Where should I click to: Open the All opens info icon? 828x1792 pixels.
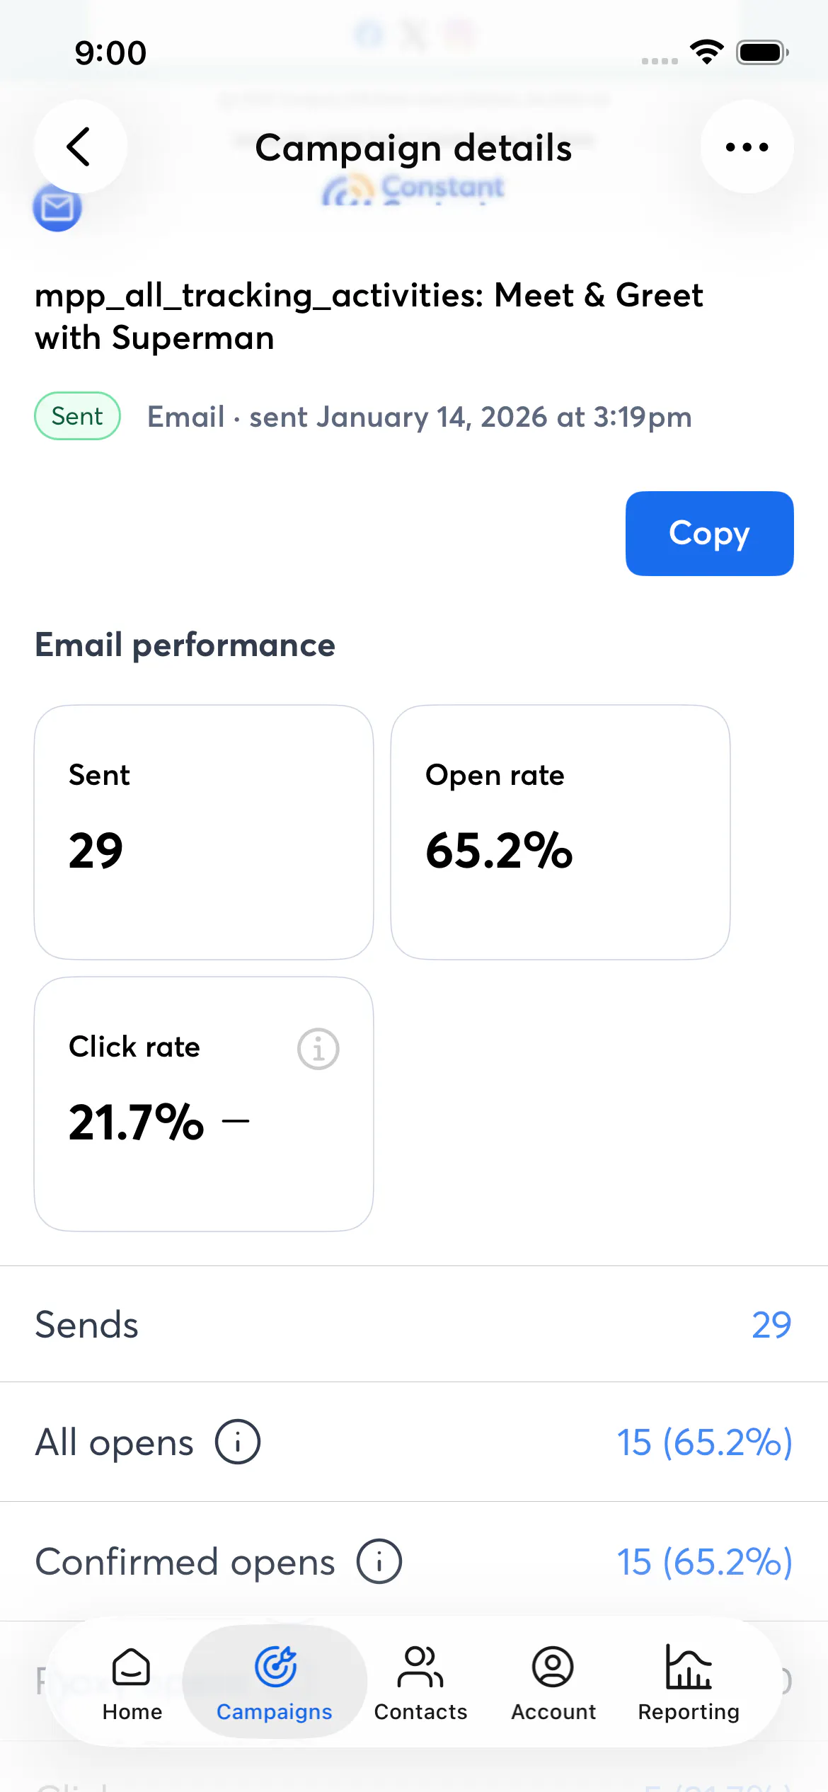pyautogui.click(x=238, y=1442)
